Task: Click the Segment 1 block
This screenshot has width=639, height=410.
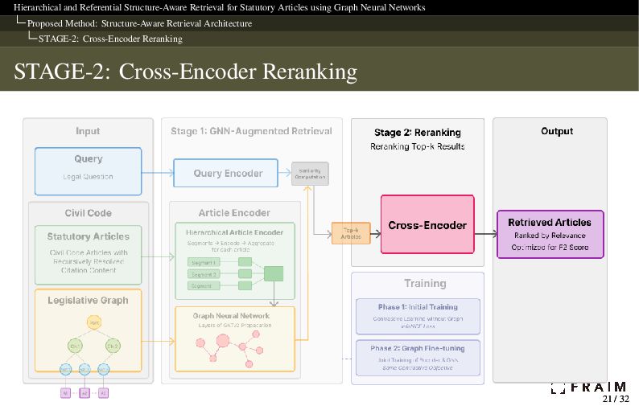Action: point(204,262)
